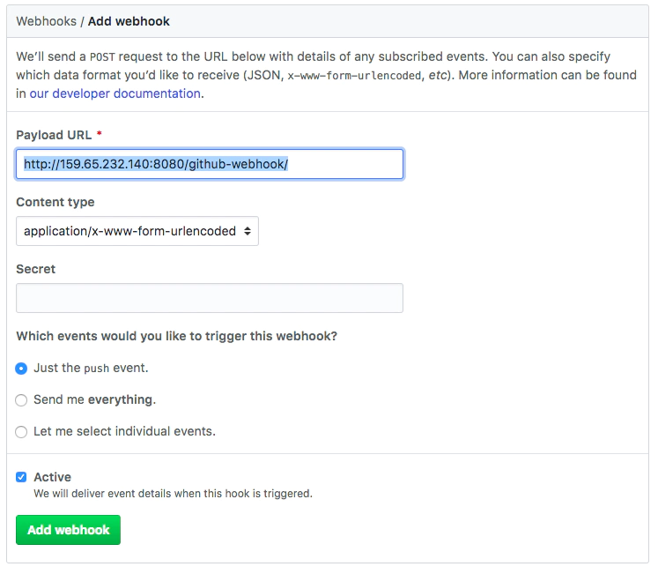
Task: Click the Payload URL field label
Action: pos(54,135)
